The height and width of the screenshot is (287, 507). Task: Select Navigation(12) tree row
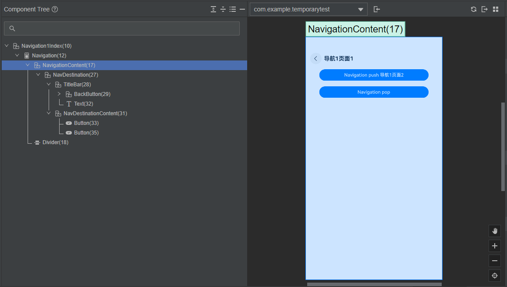pos(124,56)
